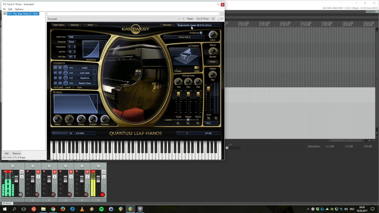Click the Ambience Level knob

213,35
